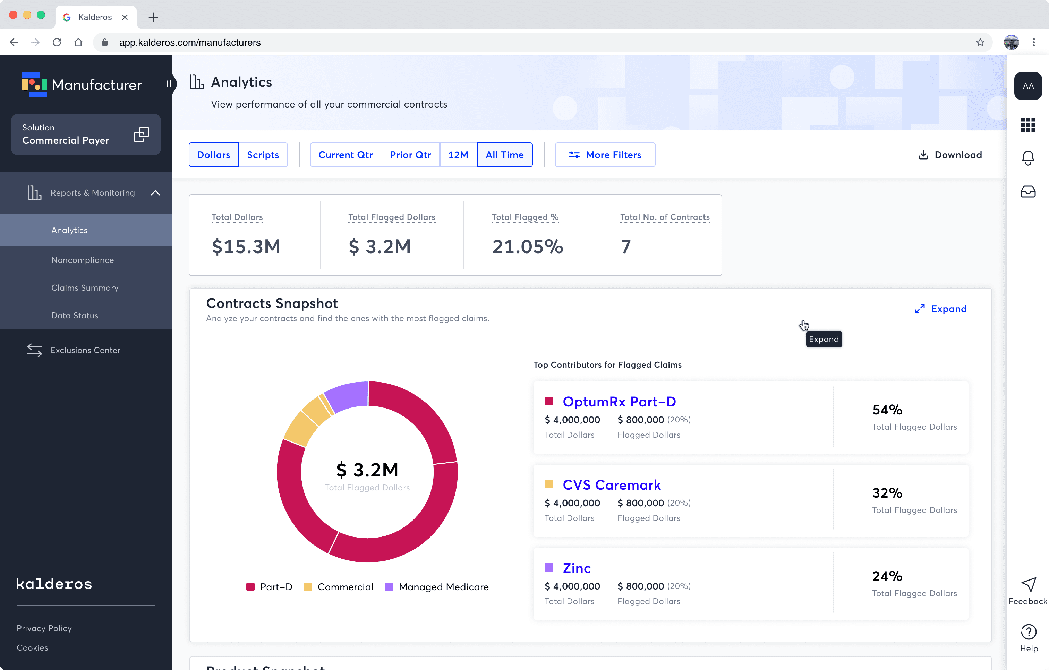Open the More Filters options
The width and height of the screenshot is (1049, 670).
point(605,155)
